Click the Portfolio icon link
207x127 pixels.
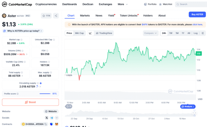pos(150,4)
